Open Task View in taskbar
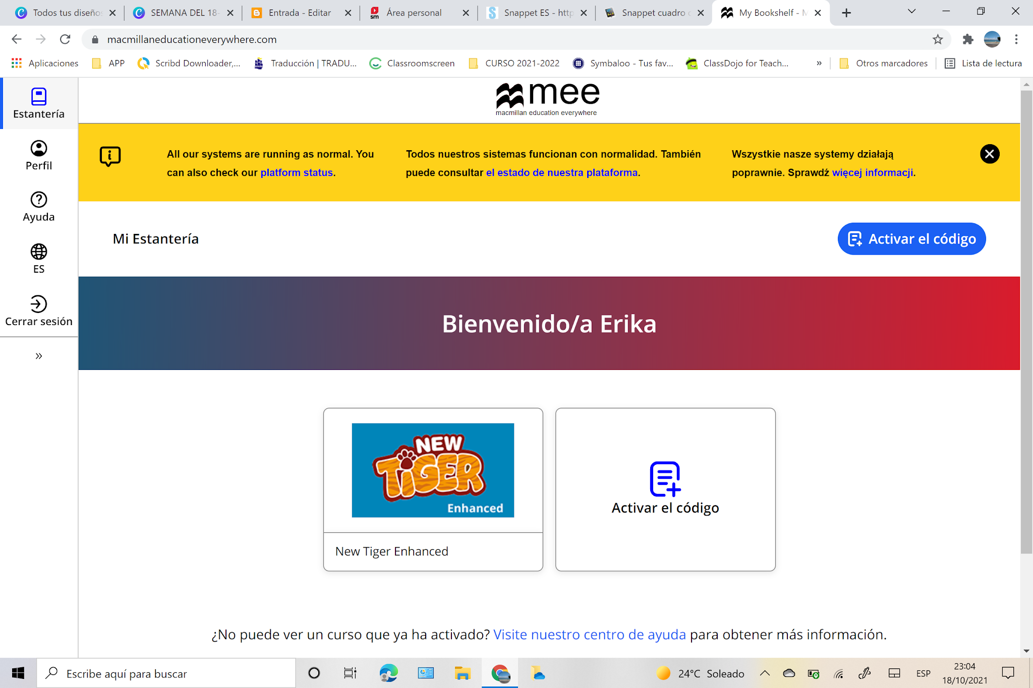The height and width of the screenshot is (688, 1033). click(350, 673)
